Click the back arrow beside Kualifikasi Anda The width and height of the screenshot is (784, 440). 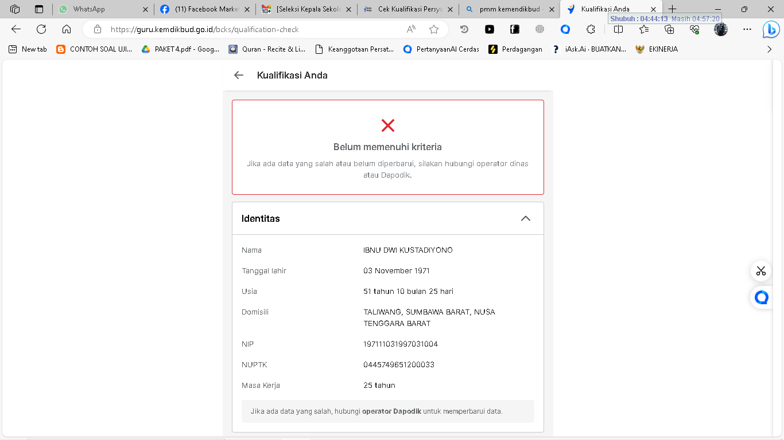[x=239, y=75]
